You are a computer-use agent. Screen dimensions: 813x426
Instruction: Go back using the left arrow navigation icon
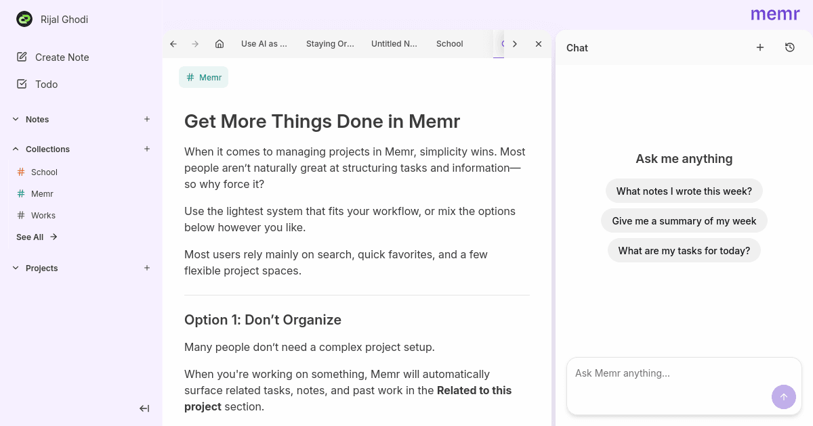pos(173,43)
